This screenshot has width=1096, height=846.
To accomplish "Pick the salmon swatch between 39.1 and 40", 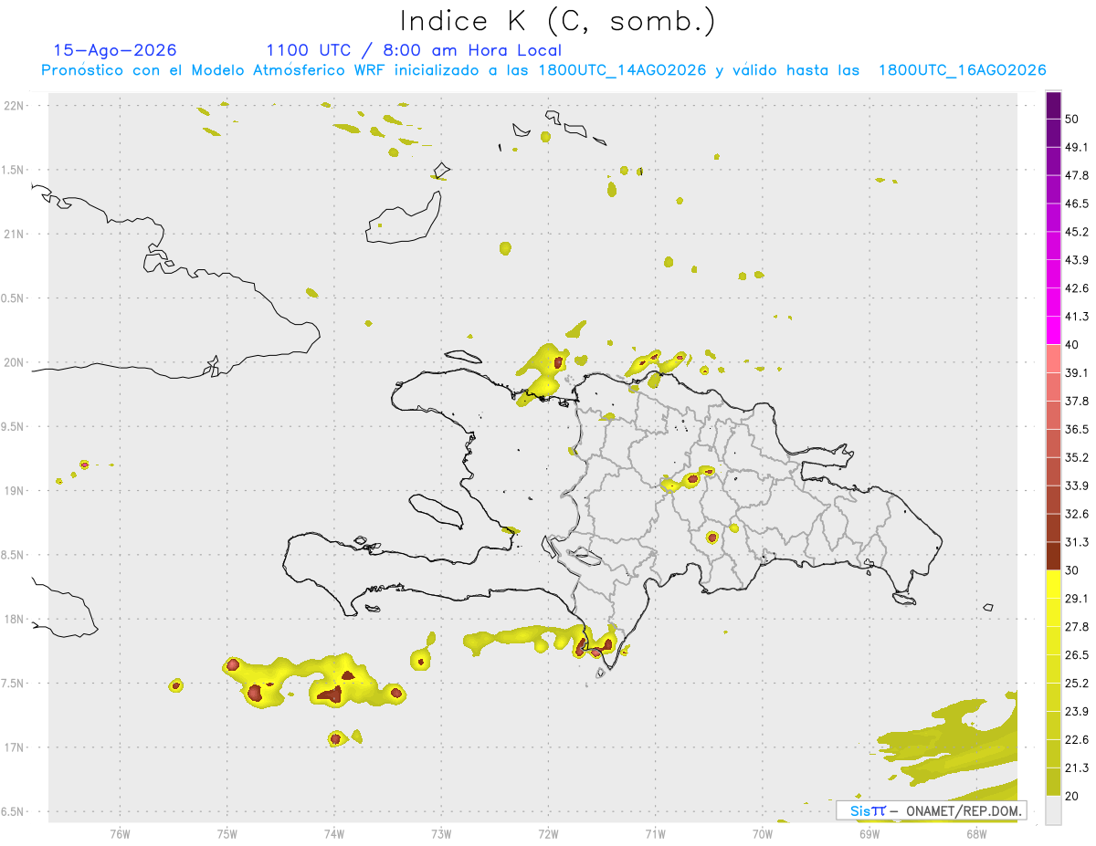I will (x=1053, y=359).
